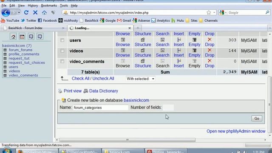Image resolution: width=272 pixels, height=153 pixels.
Task: Click the Search icon for videos table
Action: (162, 50)
